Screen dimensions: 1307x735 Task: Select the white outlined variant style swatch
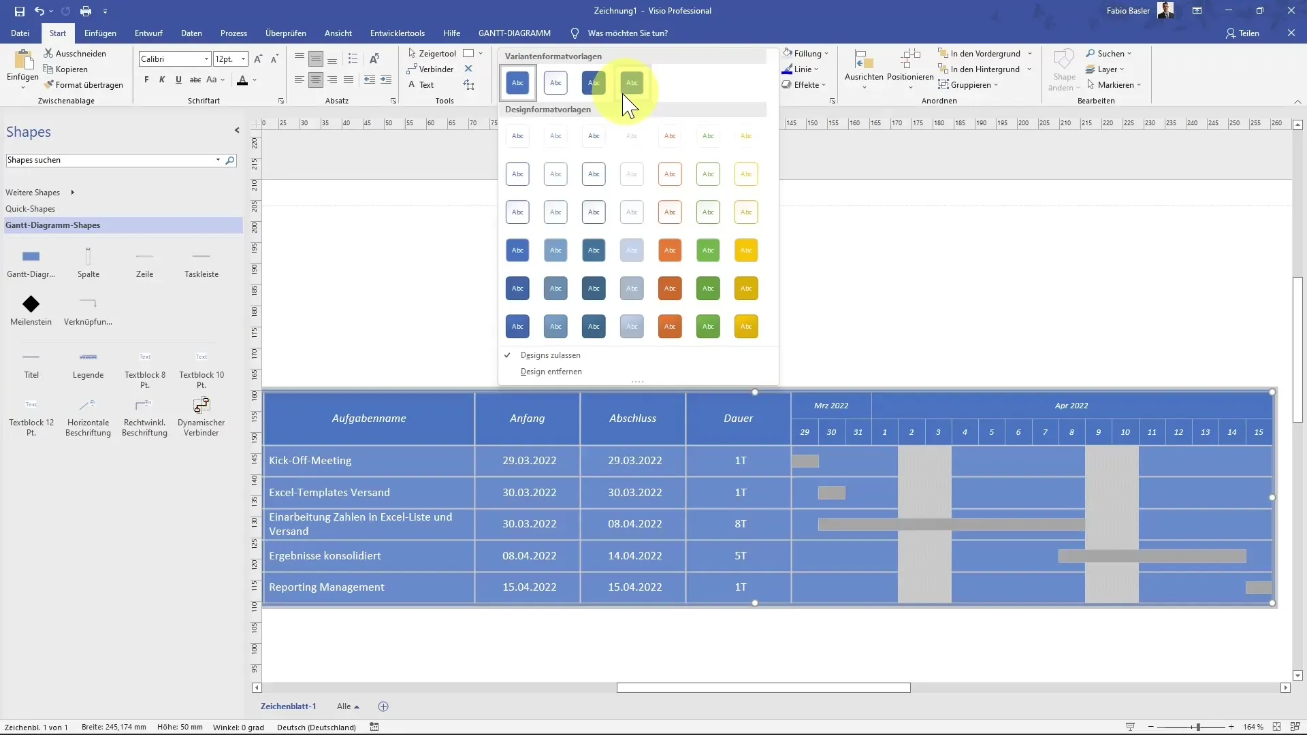click(555, 83)
